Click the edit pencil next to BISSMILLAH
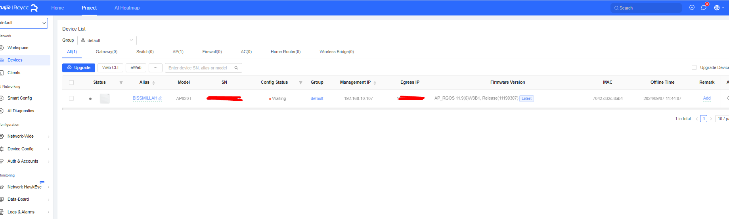Screen dimensions: 729x219 (160, 98)
